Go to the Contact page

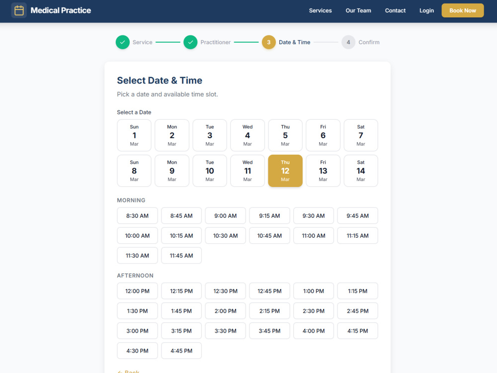pos(395,10)
